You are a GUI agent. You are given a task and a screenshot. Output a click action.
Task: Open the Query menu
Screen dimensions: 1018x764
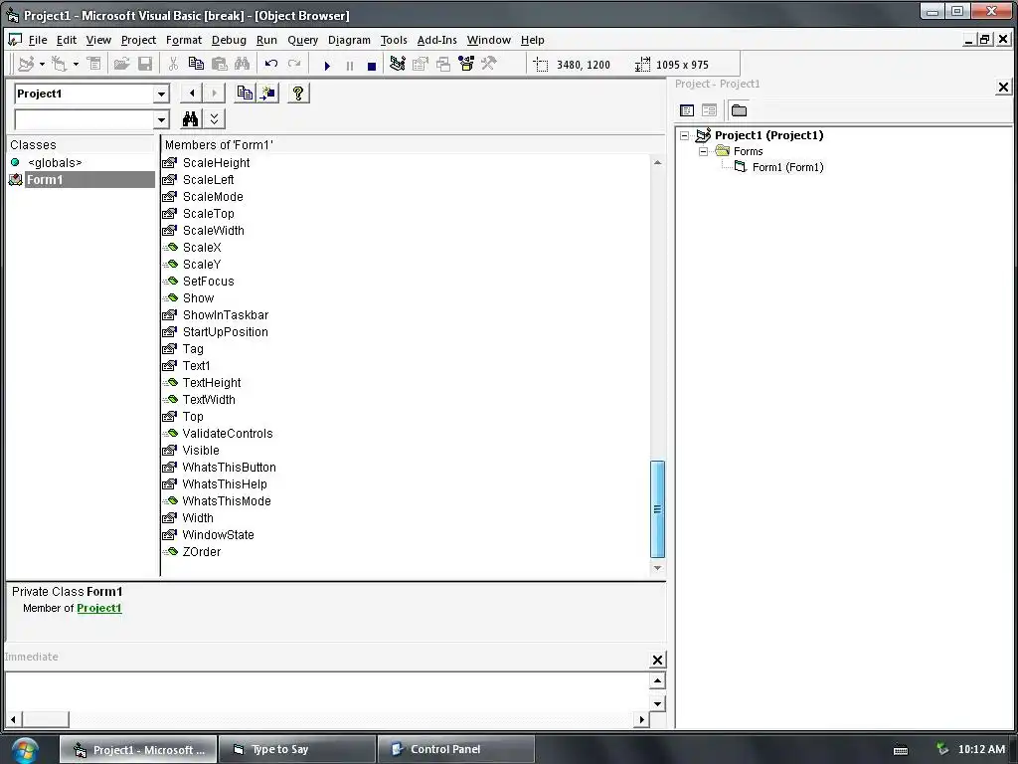click(302, 40)
